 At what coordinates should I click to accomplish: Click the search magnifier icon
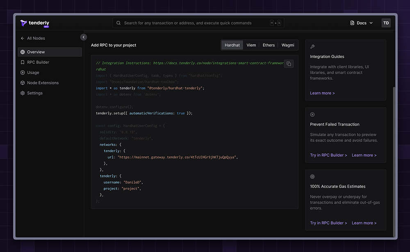[118, 23]
